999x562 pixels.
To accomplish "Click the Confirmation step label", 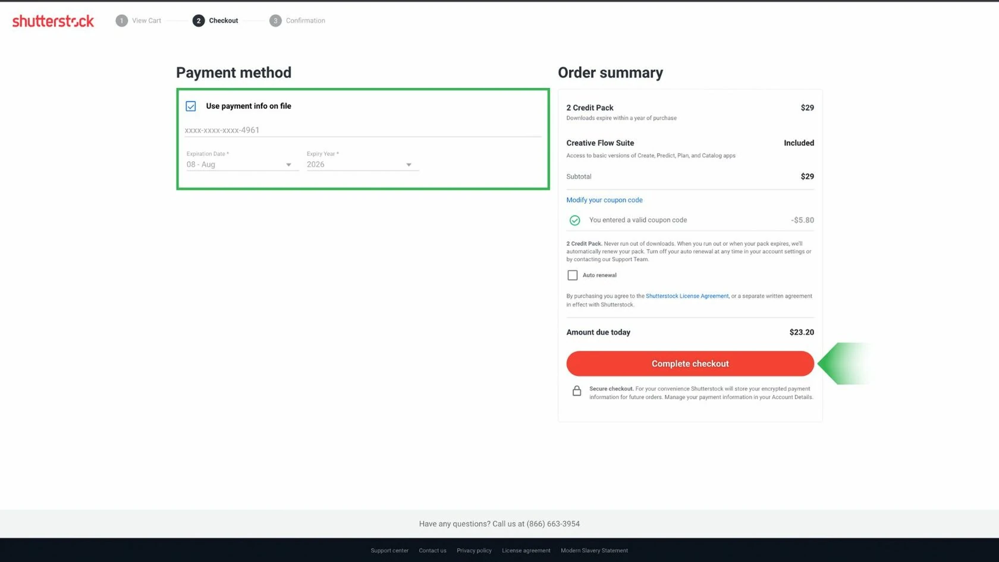I will 306,21.
